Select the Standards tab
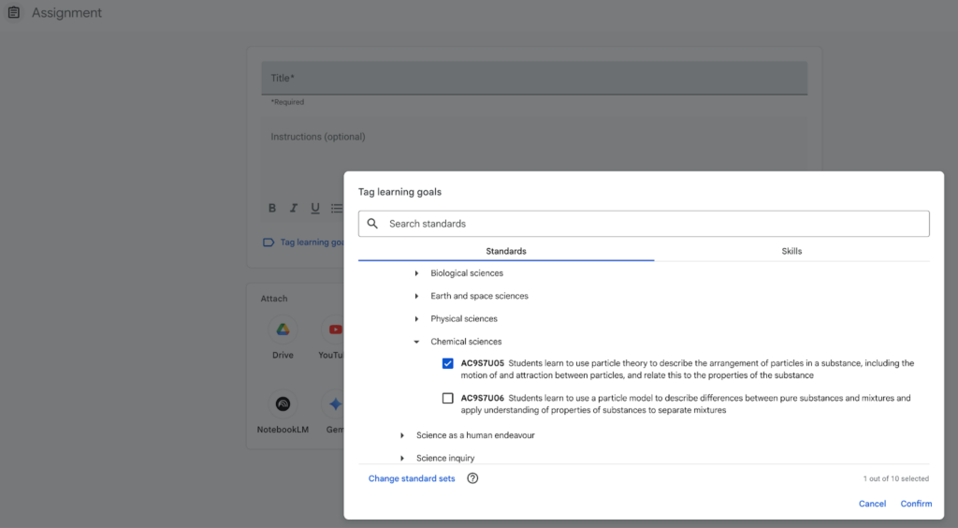Screen dimensions: 958x528 point(506,251)
